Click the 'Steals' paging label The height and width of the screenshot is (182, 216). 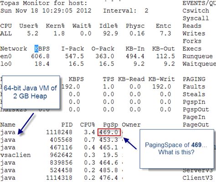[x=194, y=94]
